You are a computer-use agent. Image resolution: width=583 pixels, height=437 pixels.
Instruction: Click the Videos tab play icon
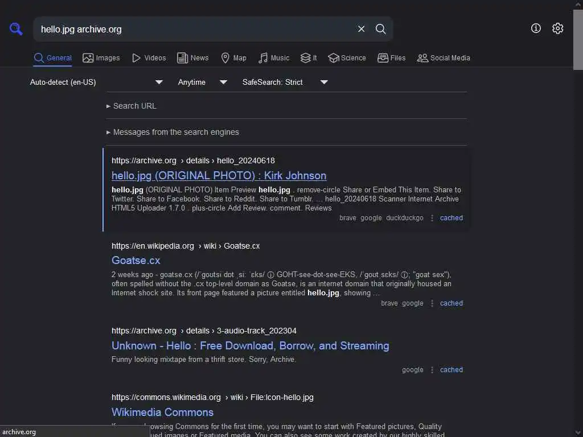(136, 58)
